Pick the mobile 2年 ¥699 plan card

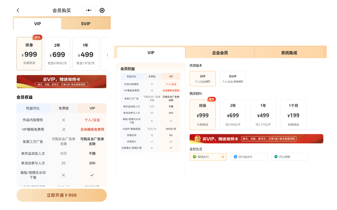tap(57, 54)
